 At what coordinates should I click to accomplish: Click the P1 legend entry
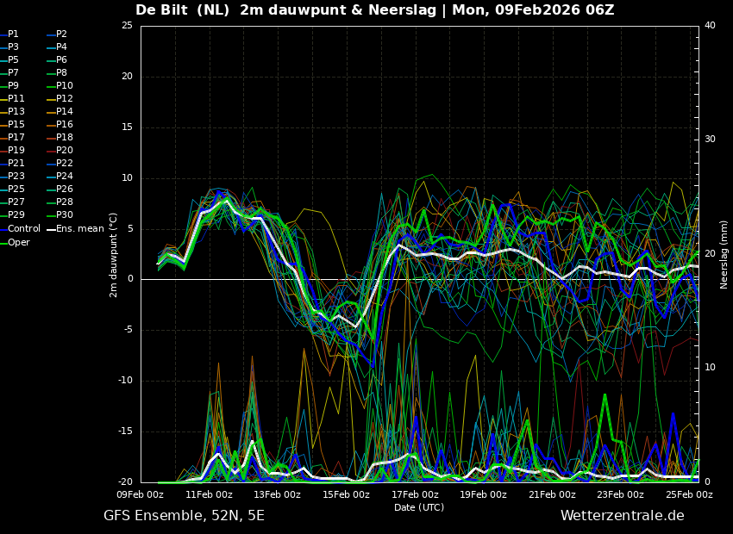13,34
